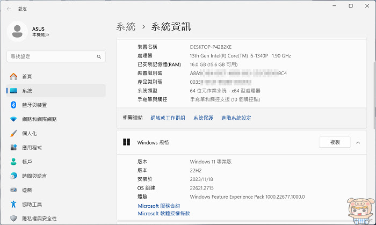Click the vertical scrollbar on the right
Viewport: 376px width, 225px height.
(374, 96)
